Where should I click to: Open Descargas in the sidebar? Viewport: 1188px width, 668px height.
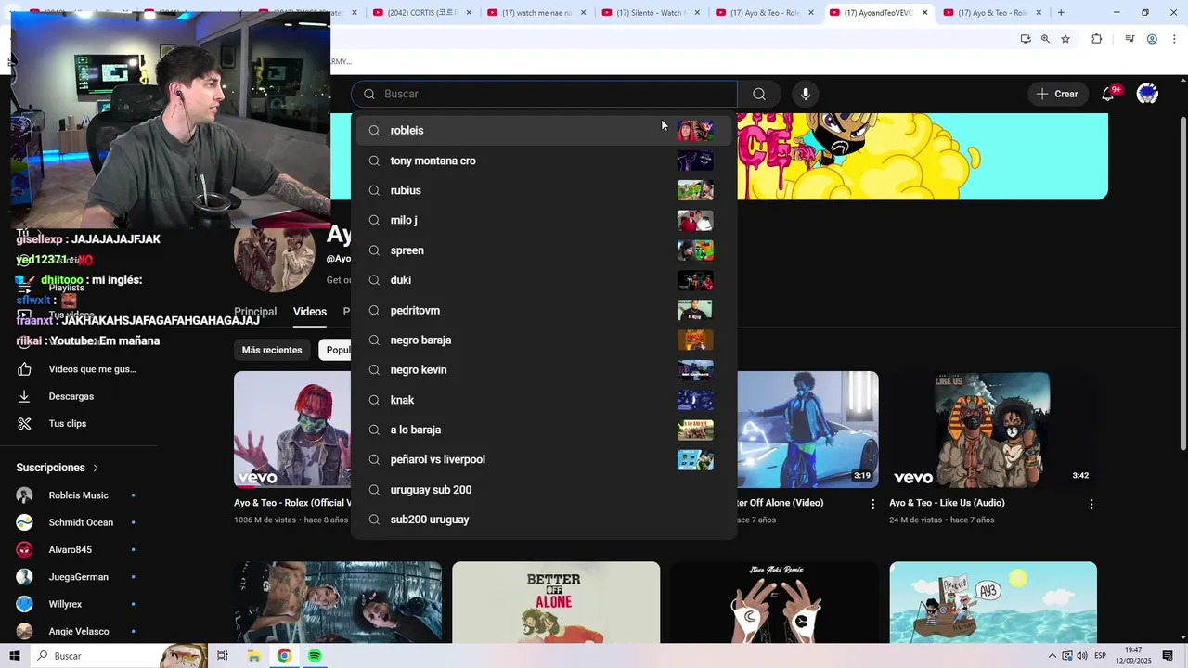[x=79, y=396]
